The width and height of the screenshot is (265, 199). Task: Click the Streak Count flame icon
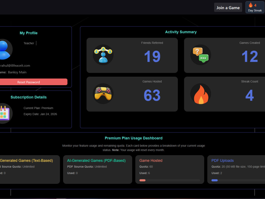201,94
